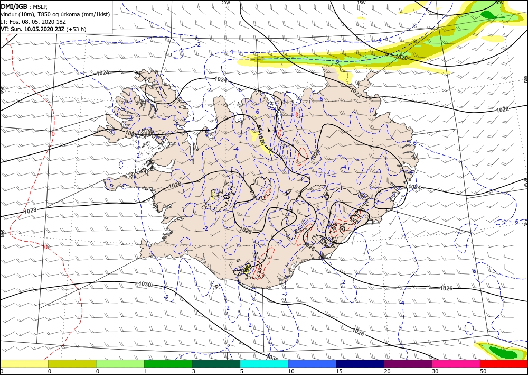Click the '10W' longitude label at top edge
The width and height of the screenshot is (528, 375).
coord(499,2)
